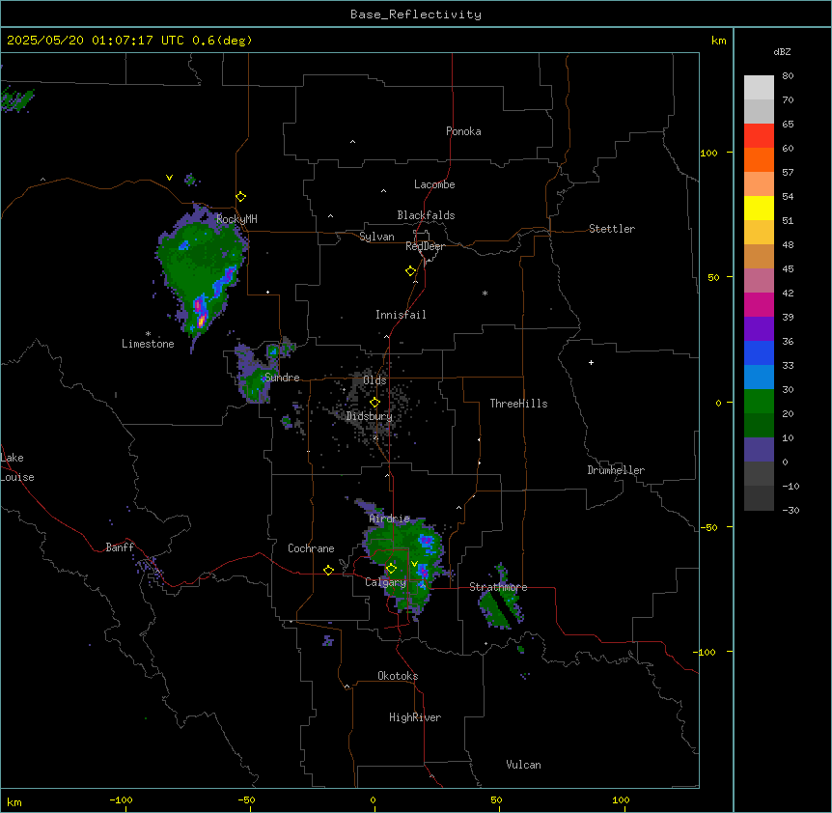Click the yellow diamond marker south of RedDeer
This screenshot has height=813, width=832.
point(411,271)
